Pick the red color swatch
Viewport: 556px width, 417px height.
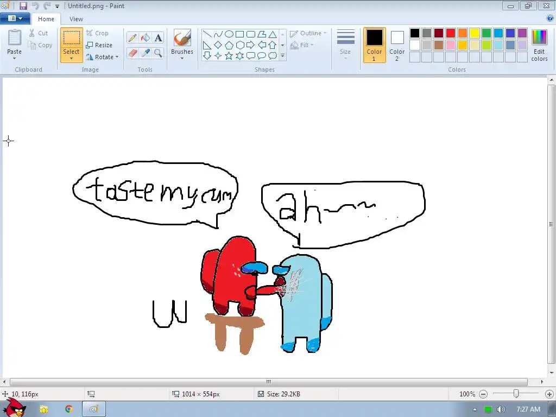click(x=451, y=33)
